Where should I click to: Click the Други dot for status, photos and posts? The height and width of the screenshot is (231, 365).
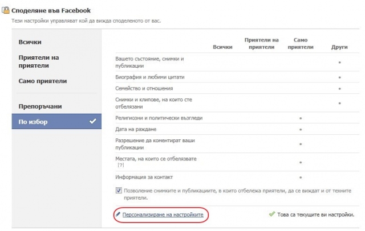click(x=340, y=62)
